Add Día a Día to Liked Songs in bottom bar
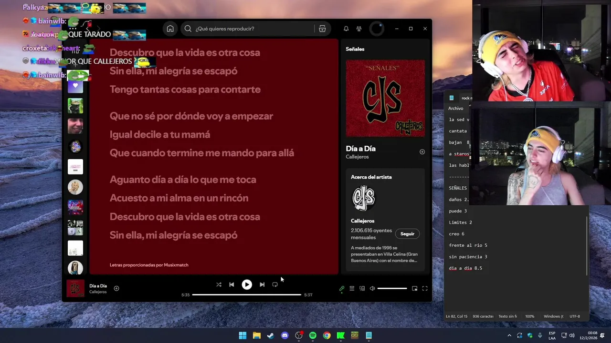The image size is (611, 343). (116, 288)
